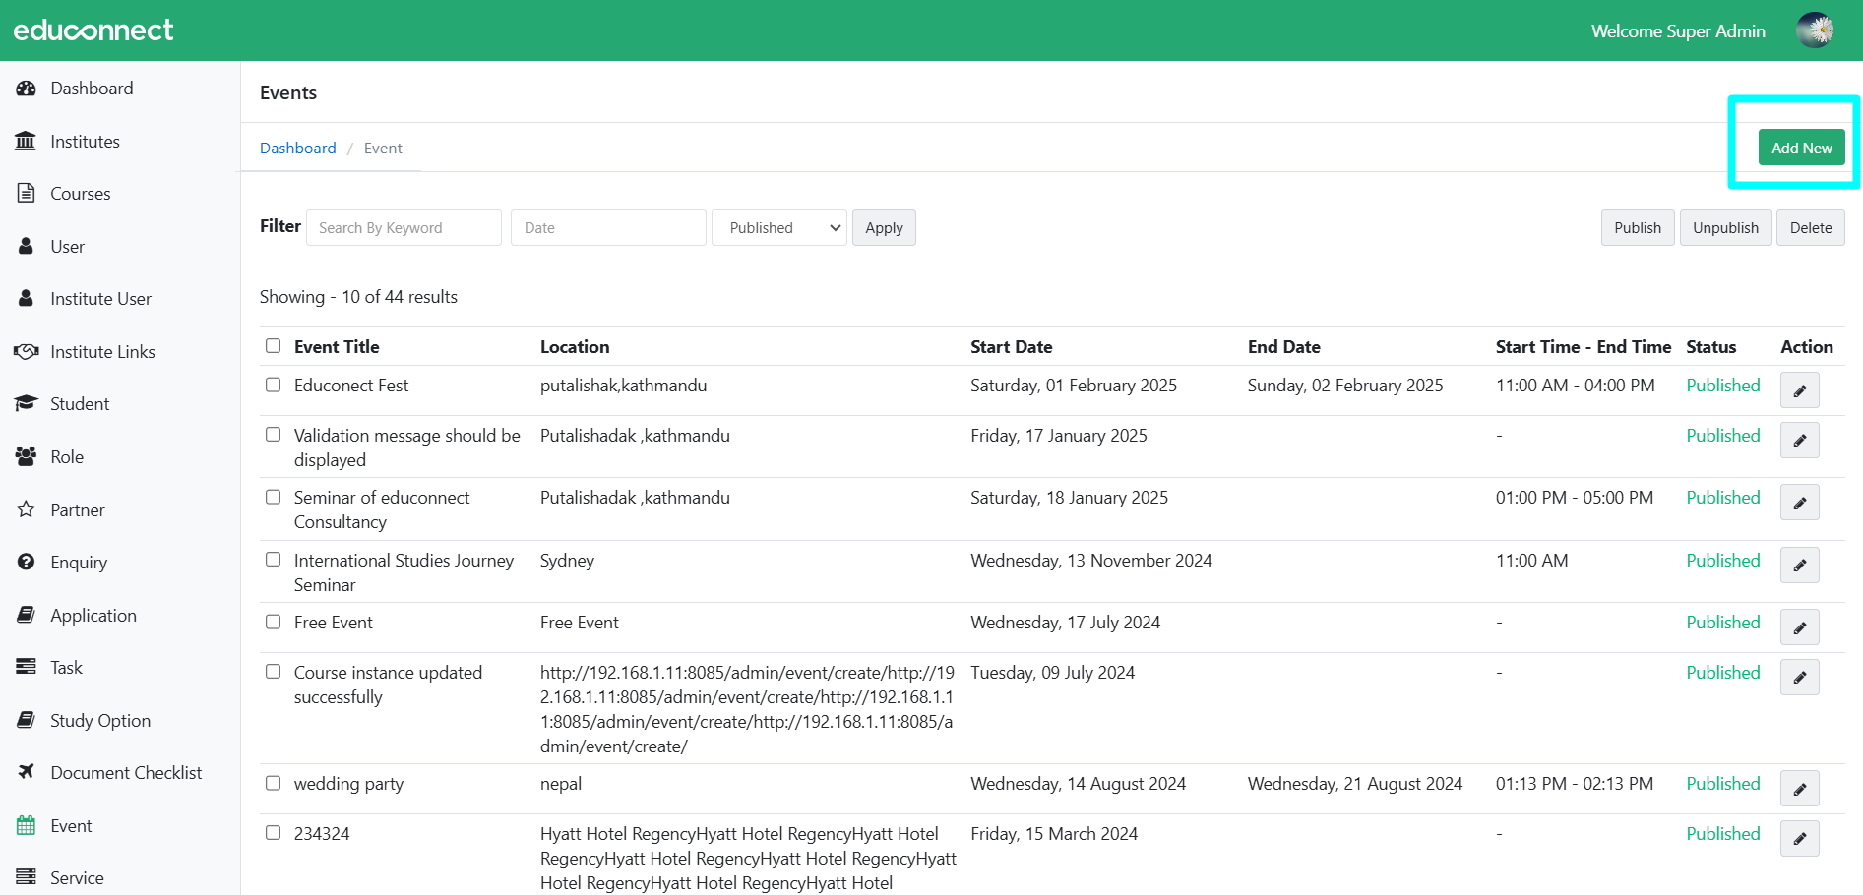Image resolution: width=1863 pixels, height=895 pixels.
Task: Go to Study Option in the sidebar
Action: click(100, 721)
